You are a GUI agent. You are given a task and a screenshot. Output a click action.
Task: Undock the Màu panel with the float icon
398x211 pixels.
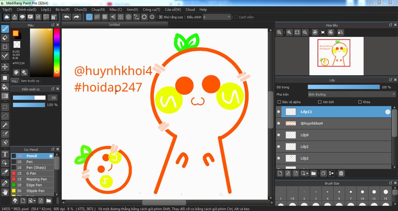point(53,25)
